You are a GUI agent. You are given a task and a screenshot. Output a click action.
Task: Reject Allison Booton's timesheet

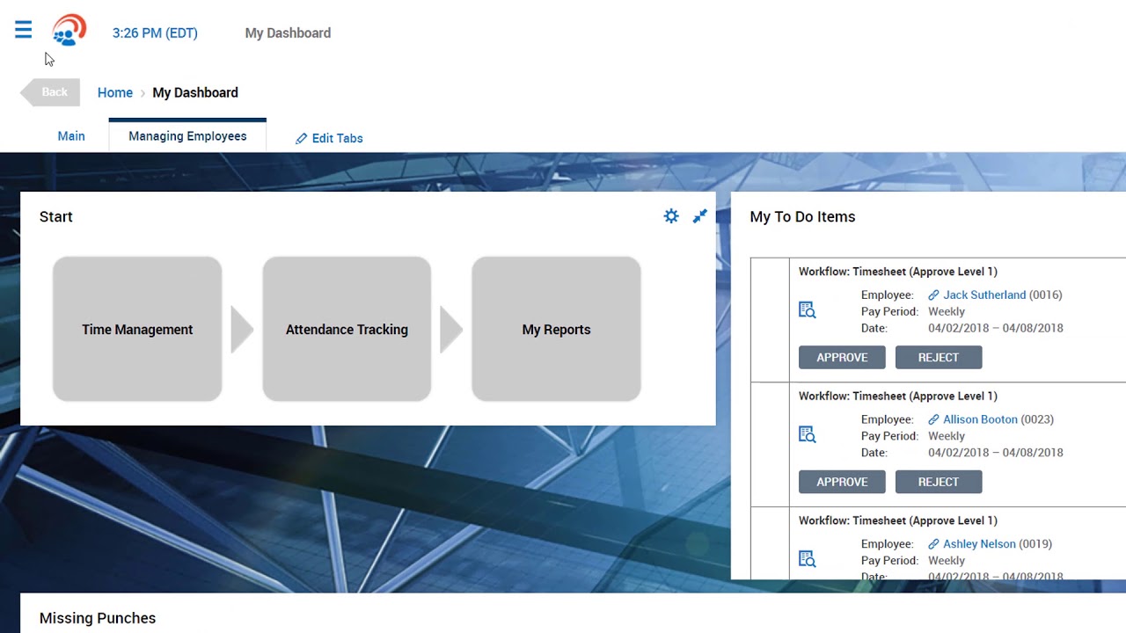pos(939,482)
